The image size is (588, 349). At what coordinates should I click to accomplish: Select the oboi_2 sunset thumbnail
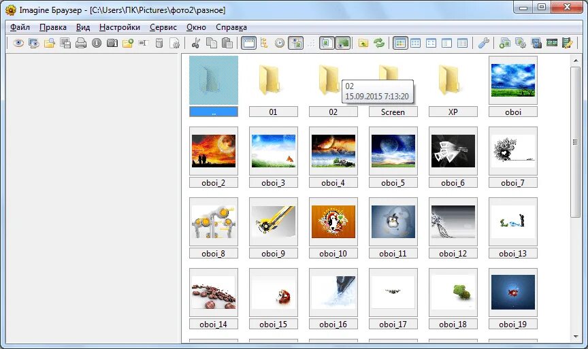tap(214, 151)
